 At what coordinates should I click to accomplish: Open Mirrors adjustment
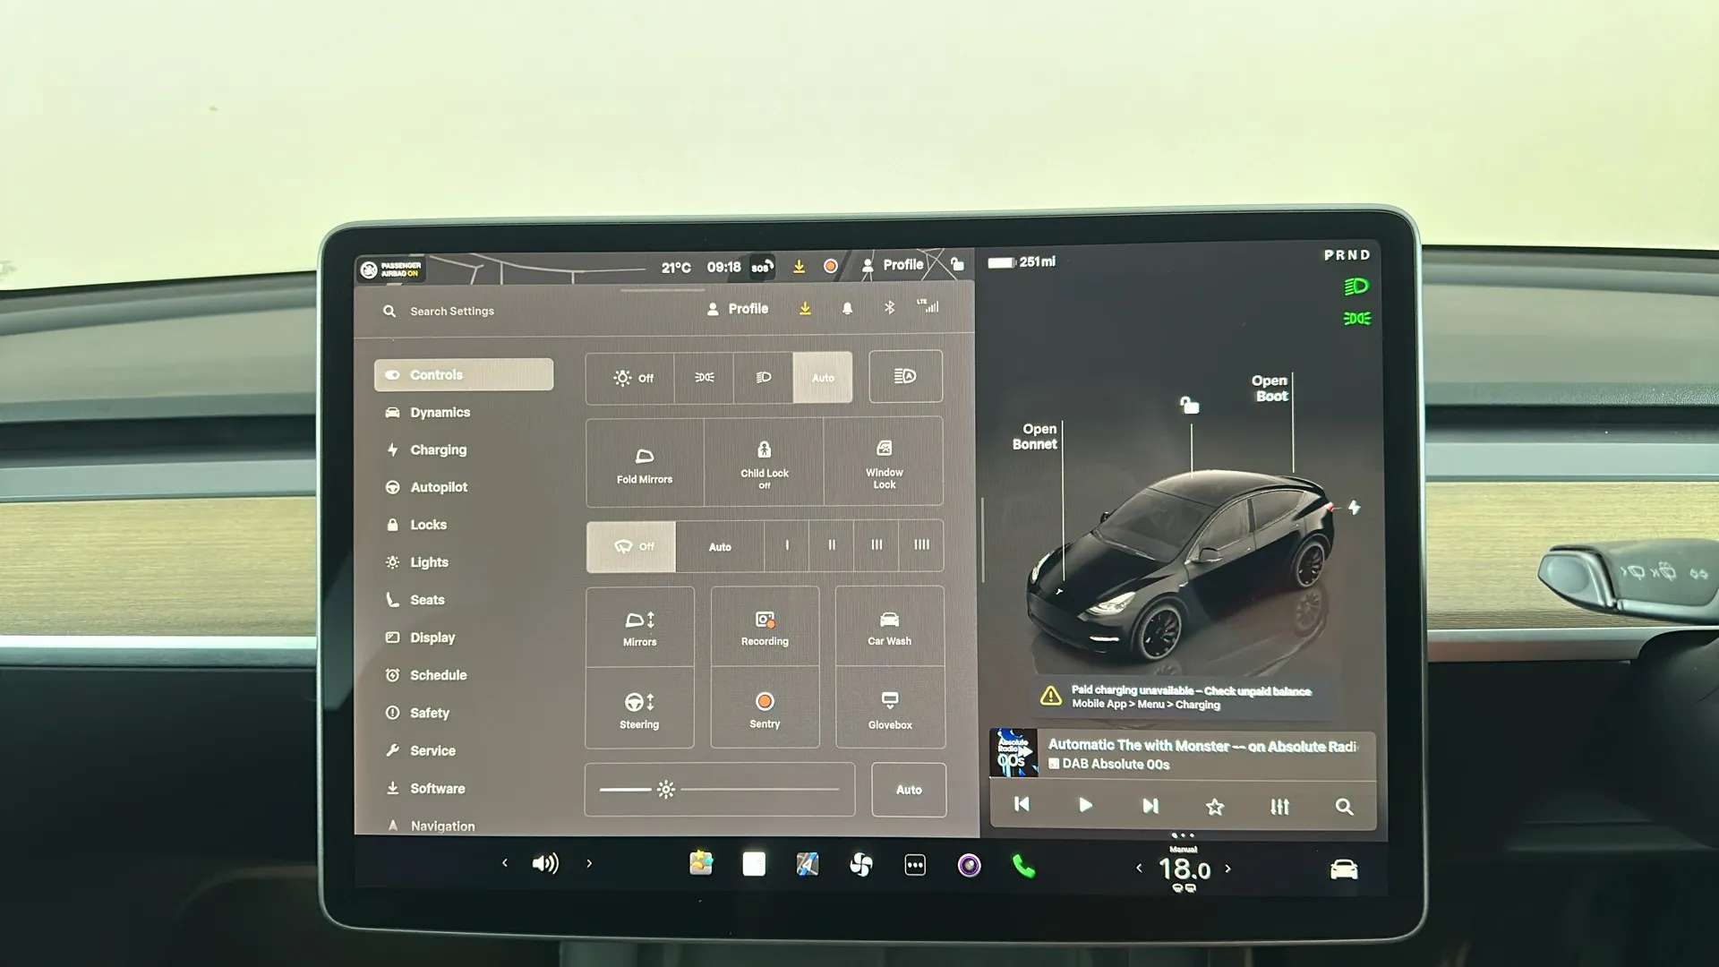coord(639,628)
